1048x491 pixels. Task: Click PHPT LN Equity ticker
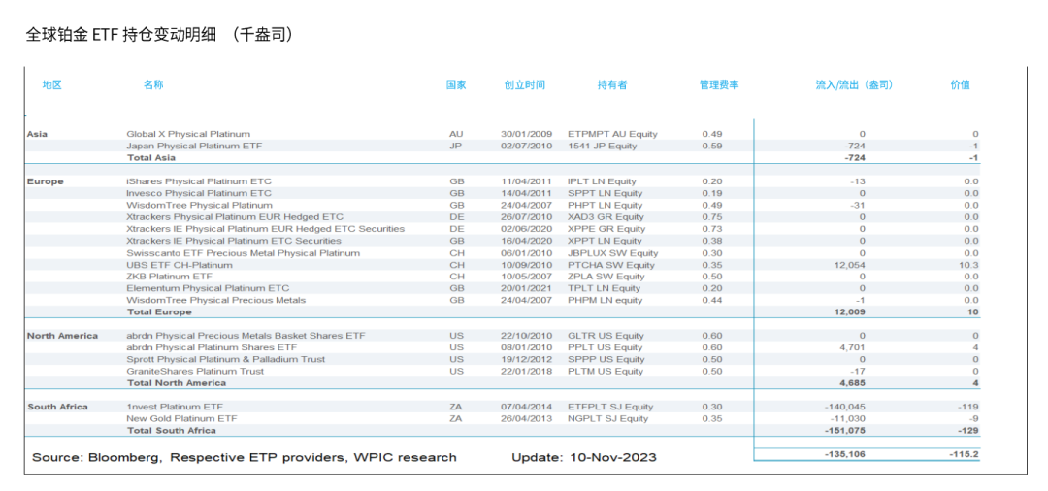coord(606,205)
